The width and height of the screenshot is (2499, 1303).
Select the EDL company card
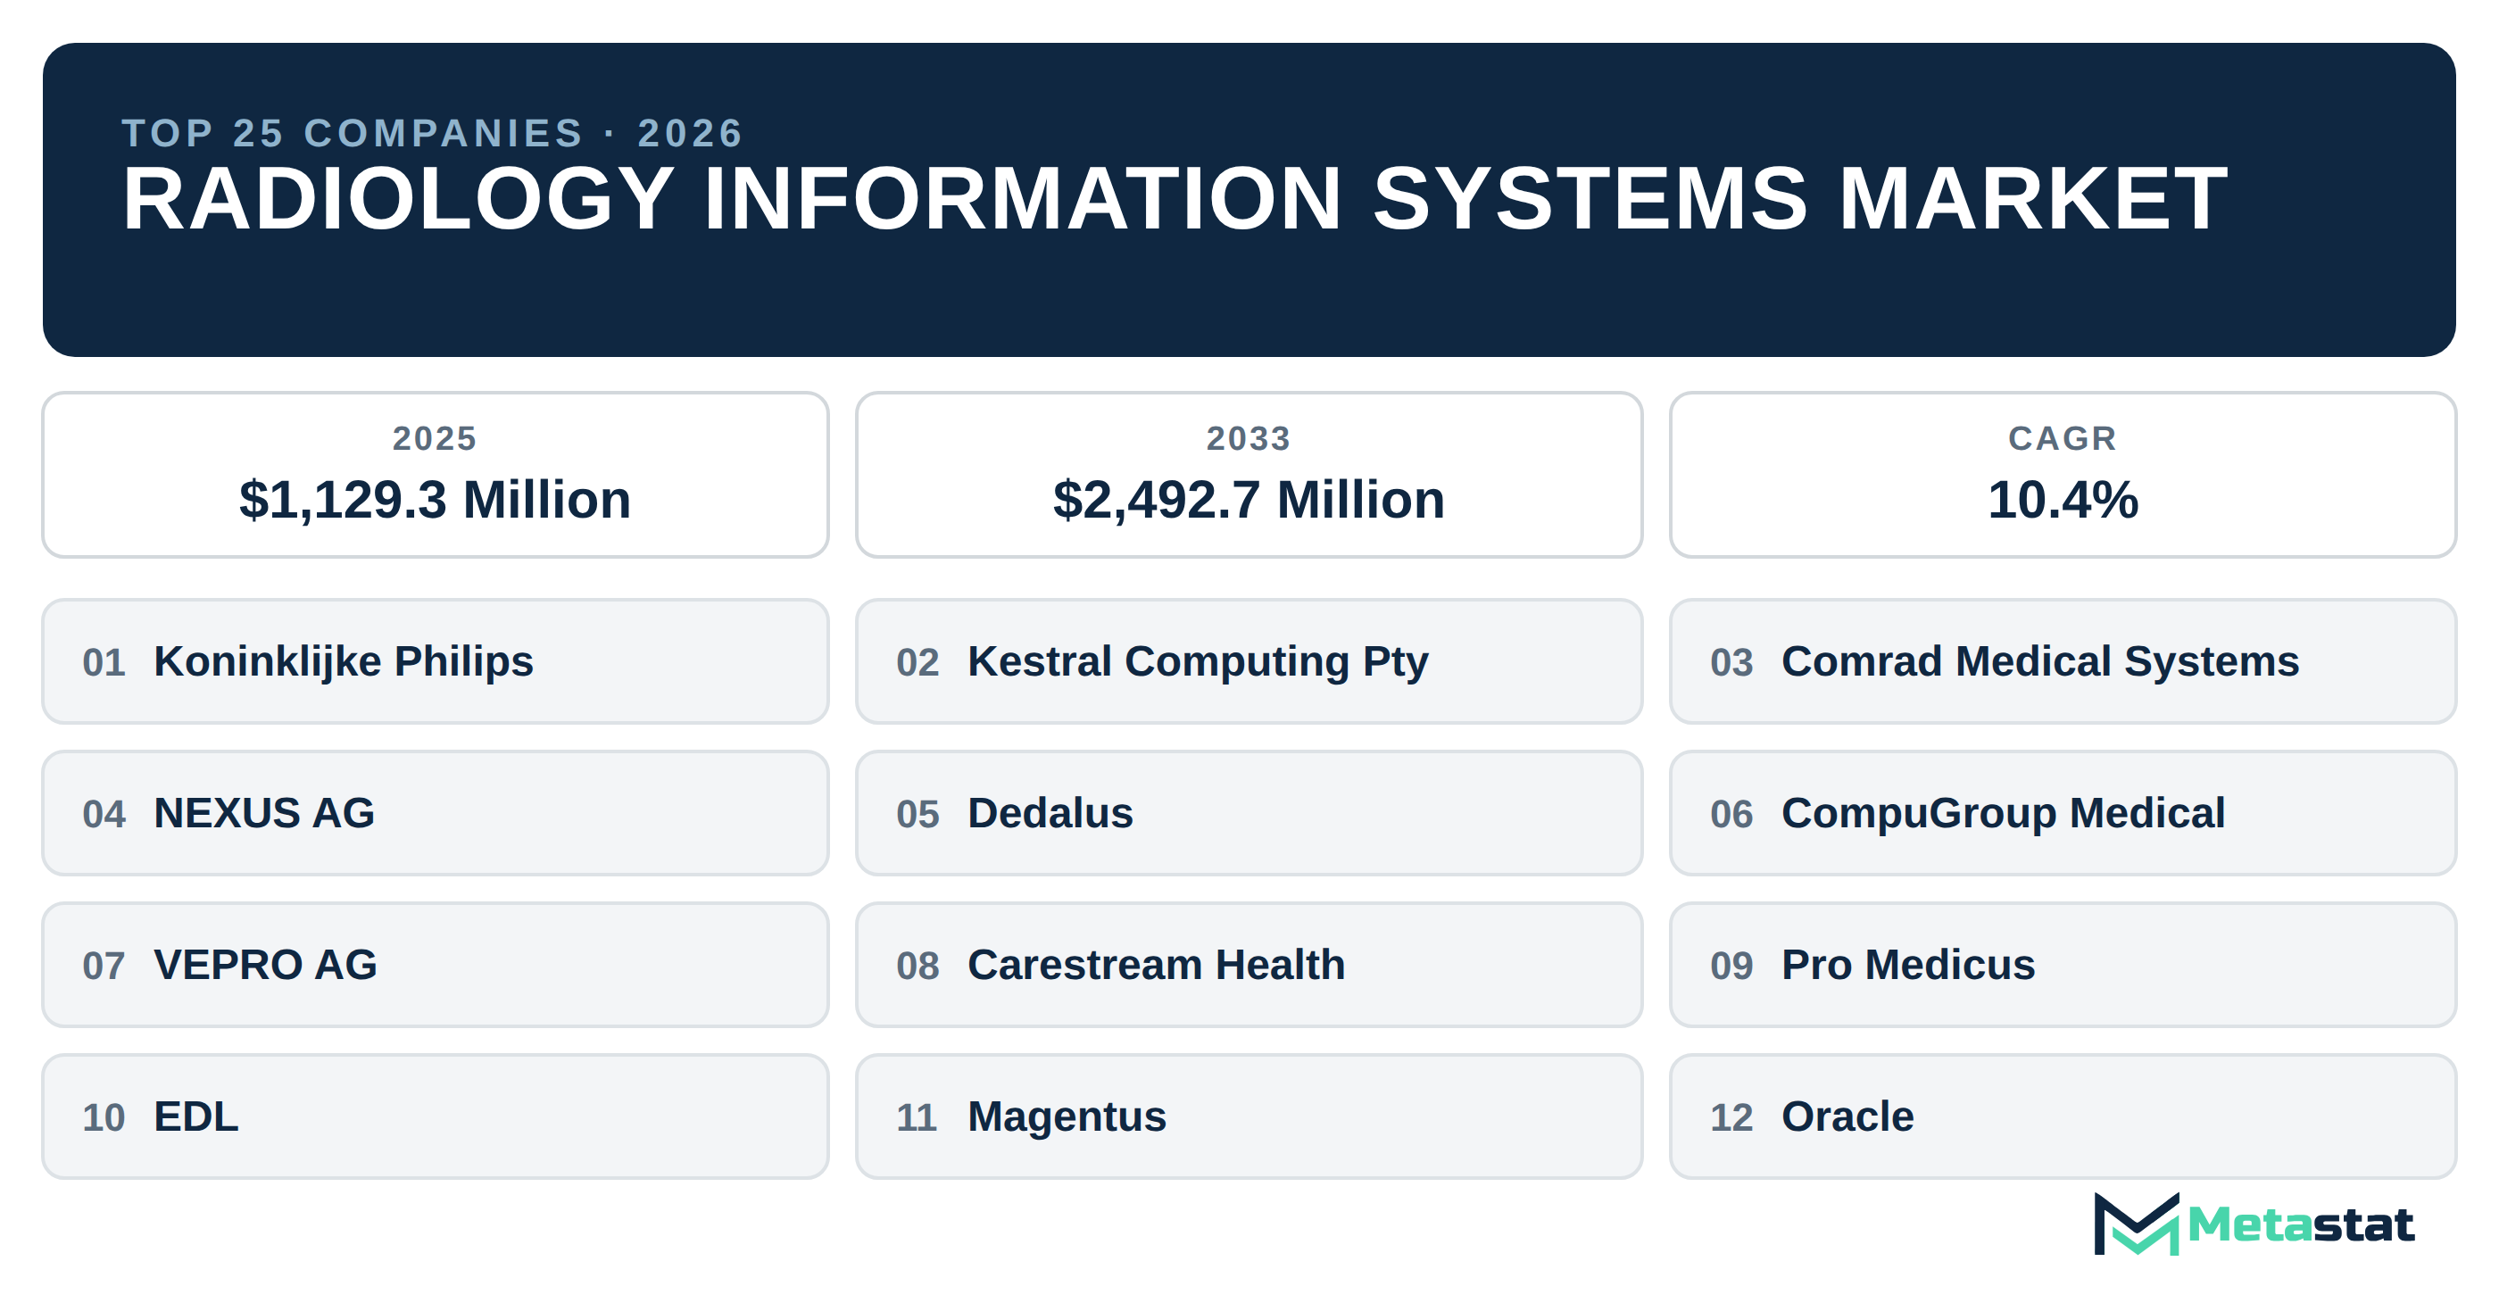click(435, 1116)
